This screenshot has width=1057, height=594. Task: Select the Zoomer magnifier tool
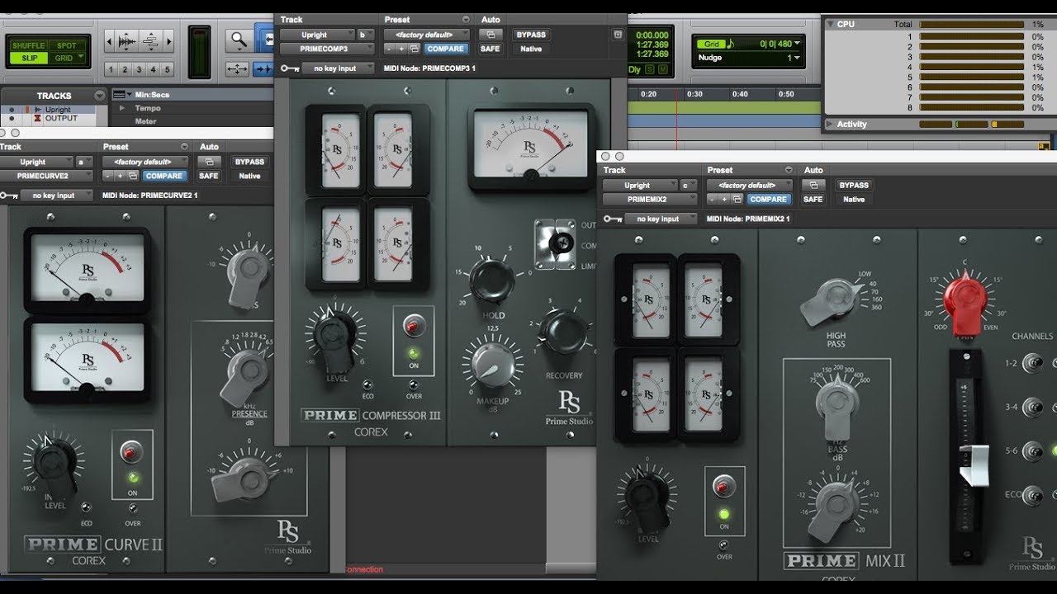tap(239, 39)
